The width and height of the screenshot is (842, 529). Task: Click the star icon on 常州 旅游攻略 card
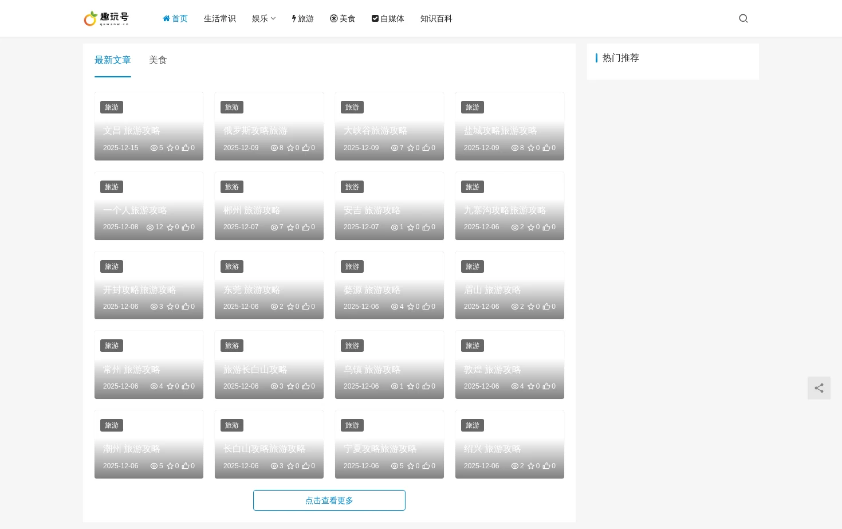pyautogui.click(x=170, y=387)
